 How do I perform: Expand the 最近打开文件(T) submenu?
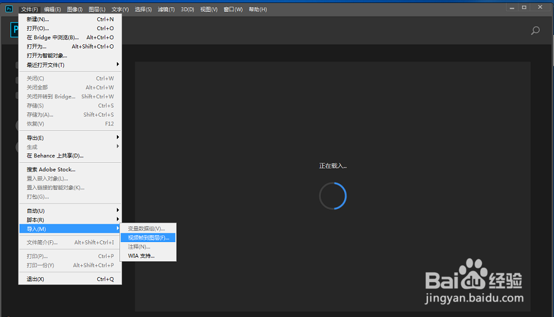[70, 65]
